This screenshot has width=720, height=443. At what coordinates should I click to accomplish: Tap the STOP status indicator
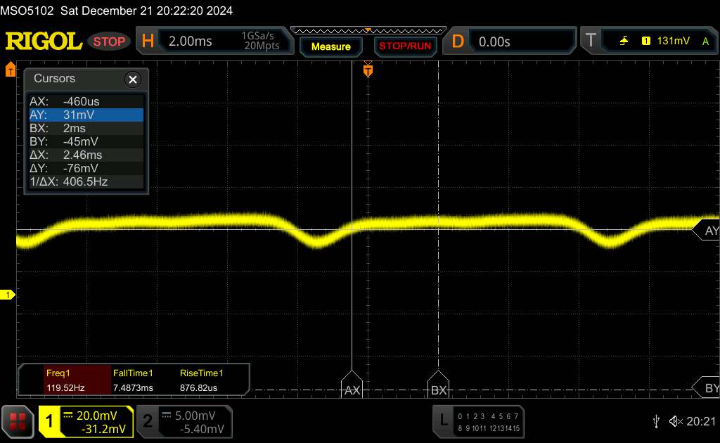click(109, 41)
